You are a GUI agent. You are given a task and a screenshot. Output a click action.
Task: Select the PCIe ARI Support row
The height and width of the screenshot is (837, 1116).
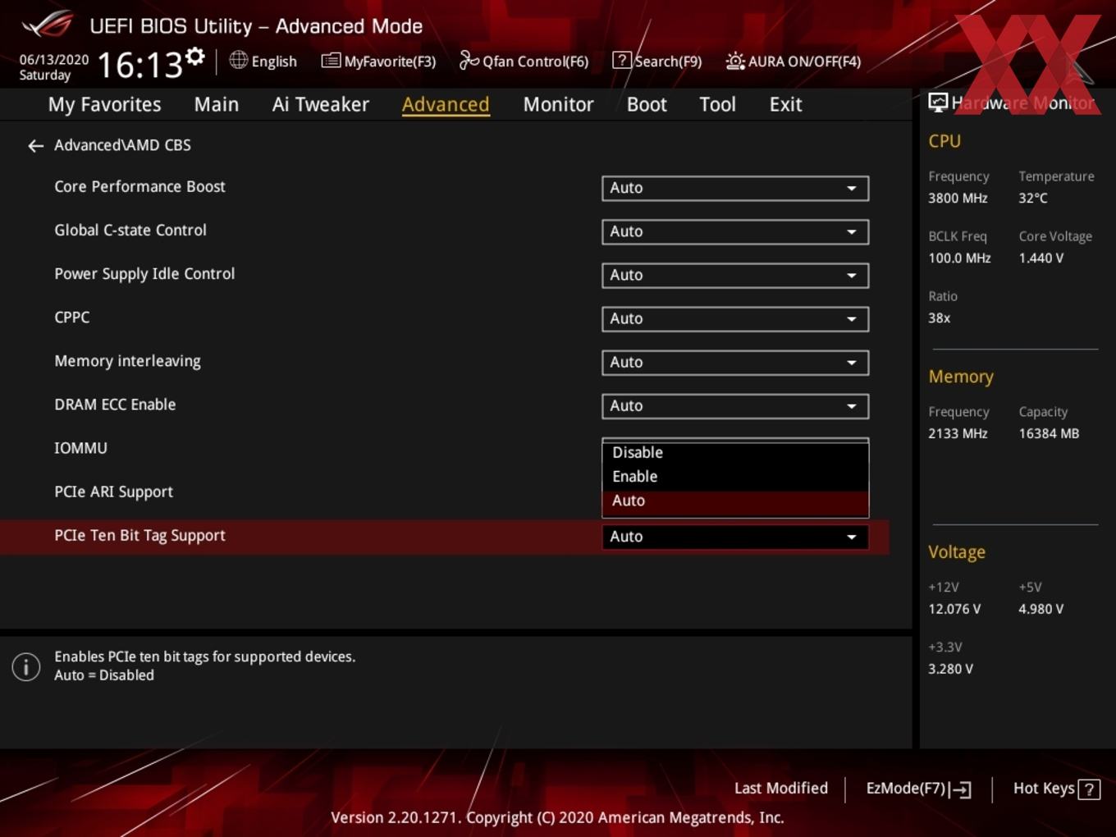tap(113, 492)
